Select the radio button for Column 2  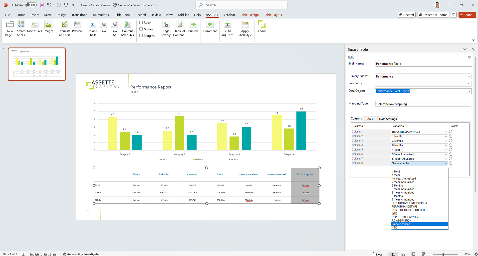point(451,136)
